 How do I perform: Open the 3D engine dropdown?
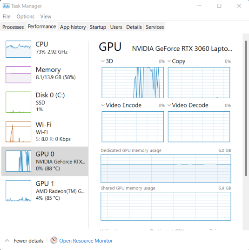(x=103, y=61)
